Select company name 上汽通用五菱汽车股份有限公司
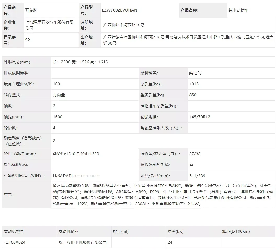 [x=49, y=25]
